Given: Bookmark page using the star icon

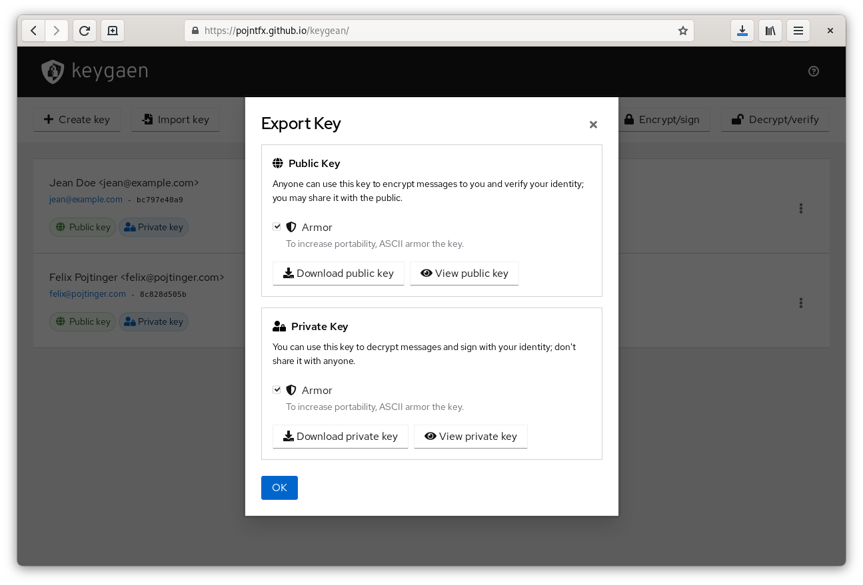Looking at the screenshot, I should coord(682,31).
